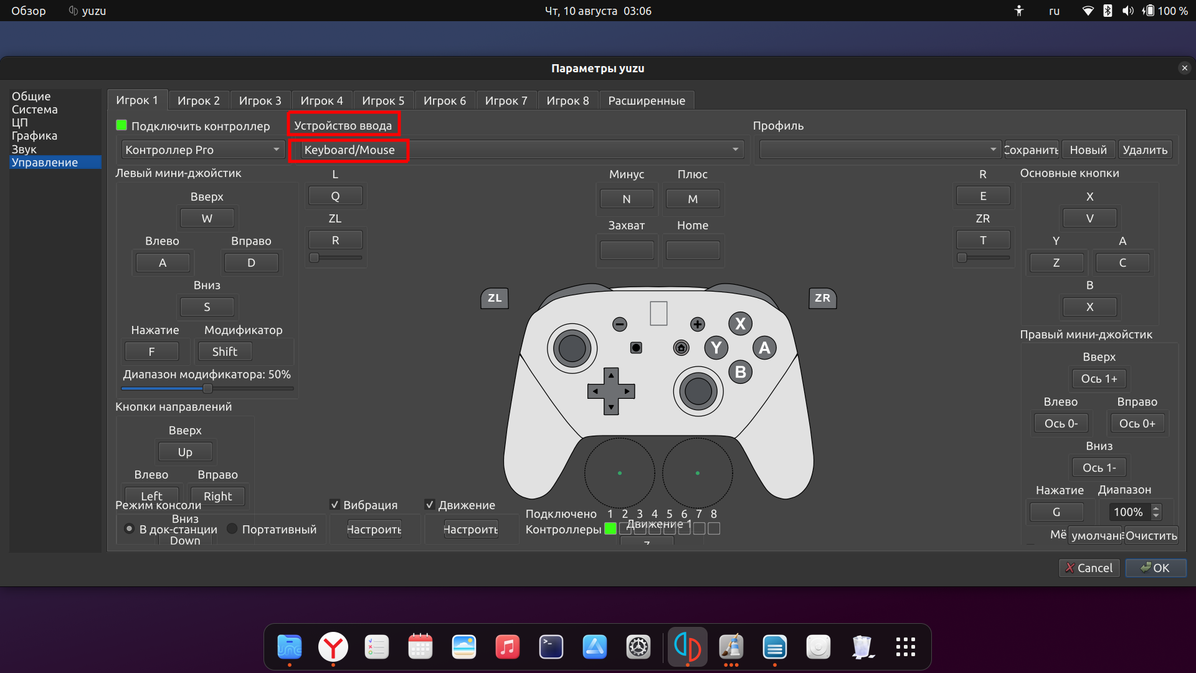Image resolution: width=1196 pixels, height=673 pixels.
Task: Click the Новый profile button
Action: pos(1088,150)
